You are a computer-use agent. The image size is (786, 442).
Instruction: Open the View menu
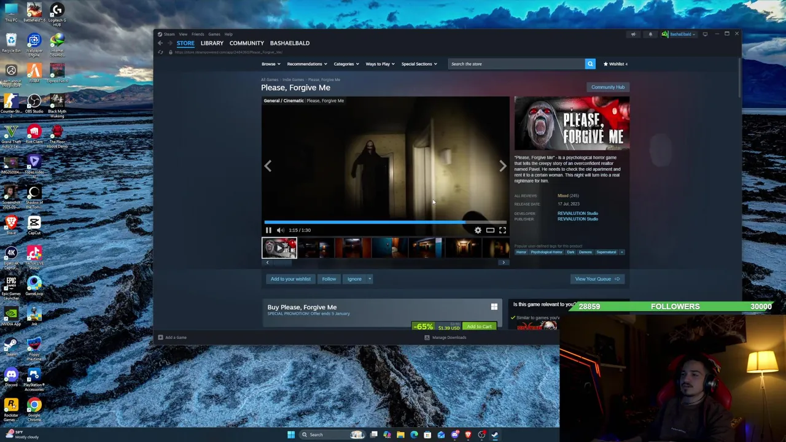183,34
